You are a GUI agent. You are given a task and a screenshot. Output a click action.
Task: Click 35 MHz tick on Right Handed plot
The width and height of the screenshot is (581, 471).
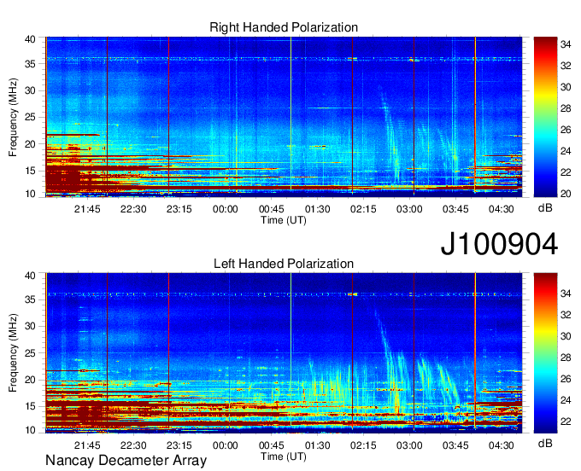(x=30, y=64)
